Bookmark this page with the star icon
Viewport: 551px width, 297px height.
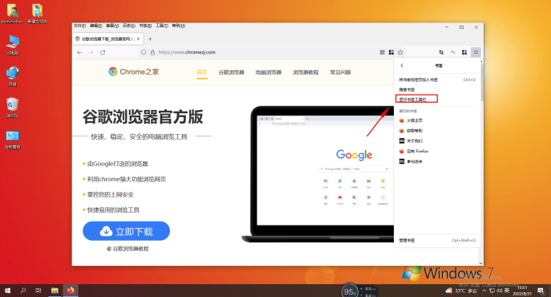(400, 52)
